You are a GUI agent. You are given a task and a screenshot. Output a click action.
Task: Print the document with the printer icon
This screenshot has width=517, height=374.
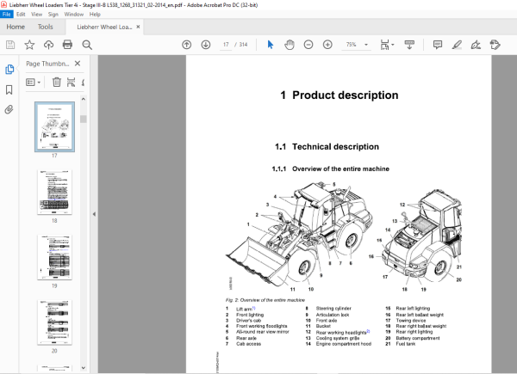coord(67,45)
